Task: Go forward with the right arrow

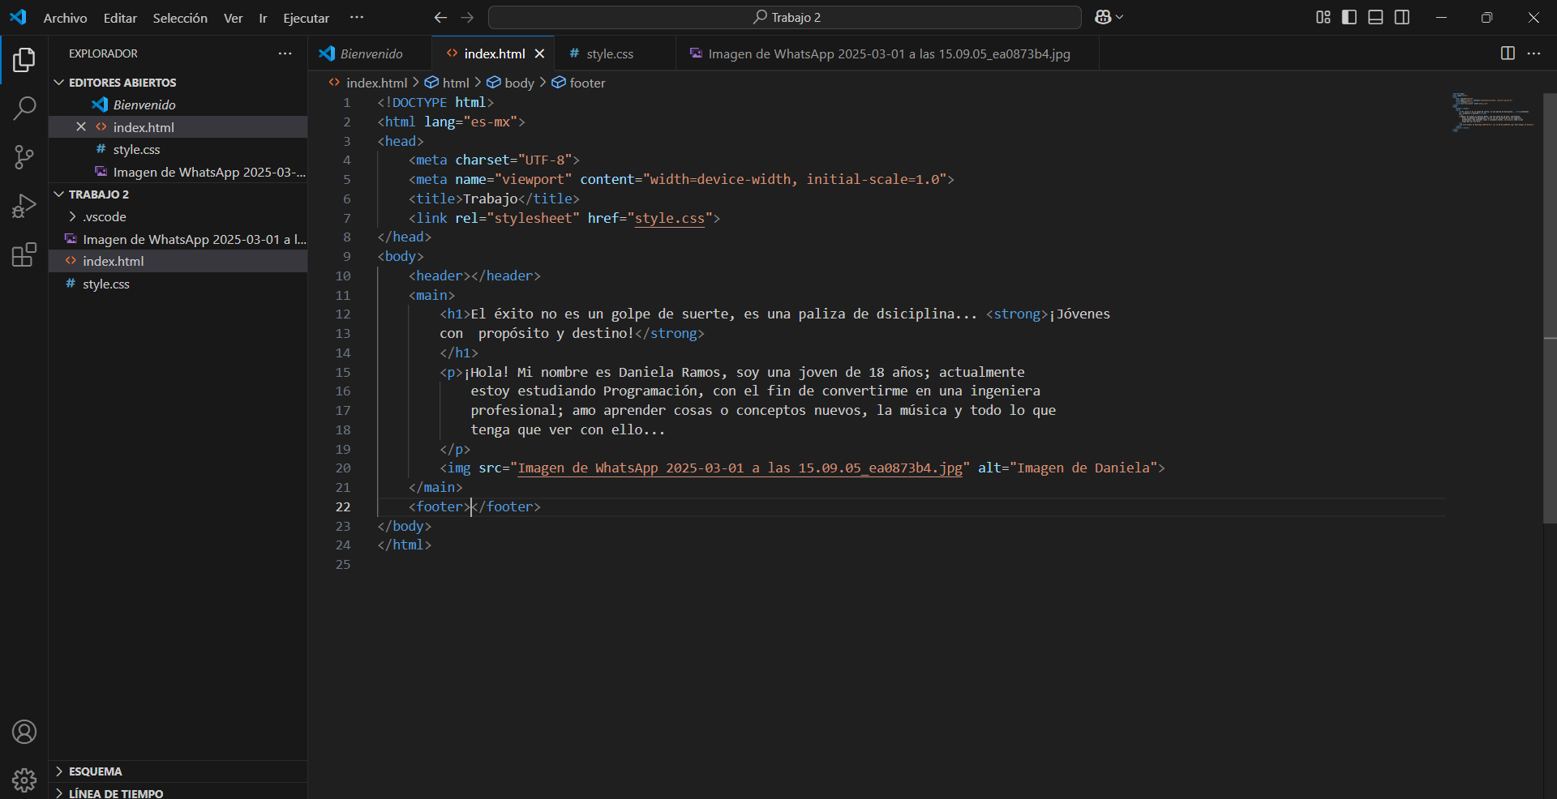Action: 467,17
